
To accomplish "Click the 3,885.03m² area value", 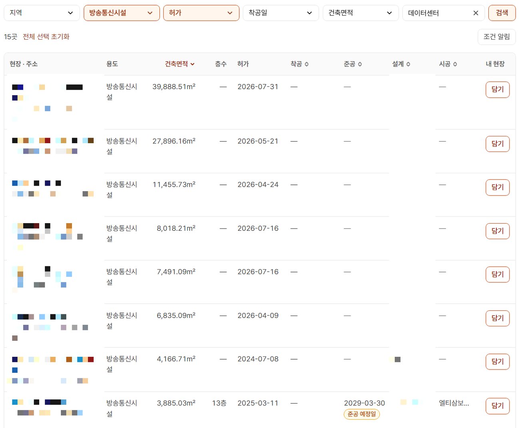I will click(x=176, y=403).
